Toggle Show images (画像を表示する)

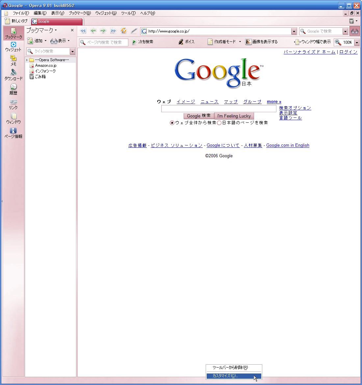click(x=262, y=42)
